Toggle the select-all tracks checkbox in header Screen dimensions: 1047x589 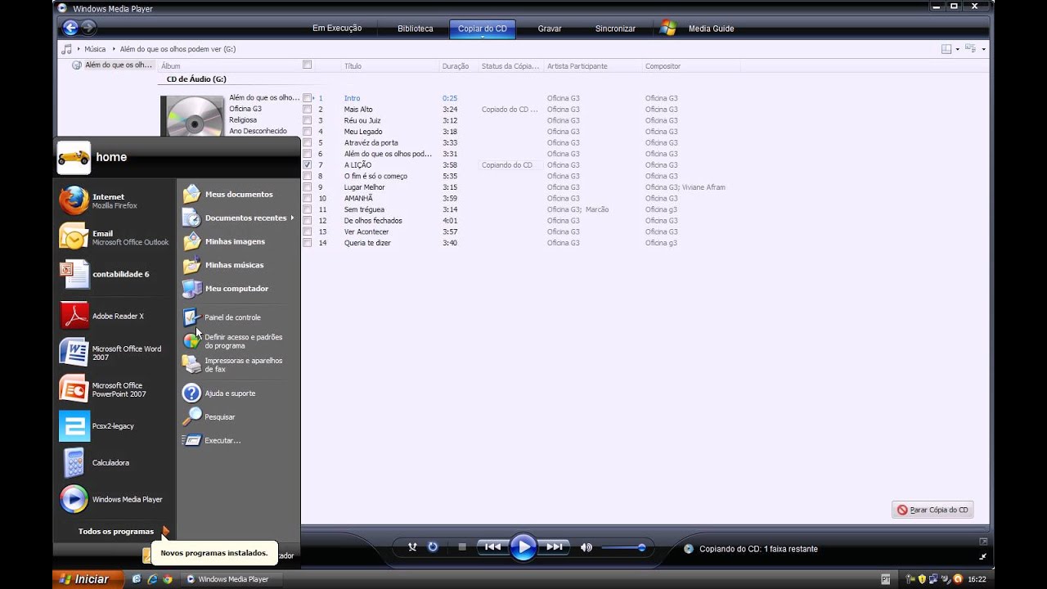tap(308, 65)
